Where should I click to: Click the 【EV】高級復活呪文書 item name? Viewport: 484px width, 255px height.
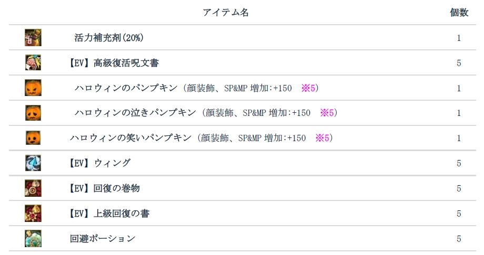pyautogui.click(x=114, y=63)
